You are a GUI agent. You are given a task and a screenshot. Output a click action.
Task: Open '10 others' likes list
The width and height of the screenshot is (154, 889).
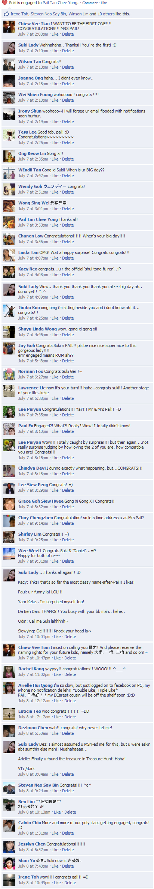107,14
